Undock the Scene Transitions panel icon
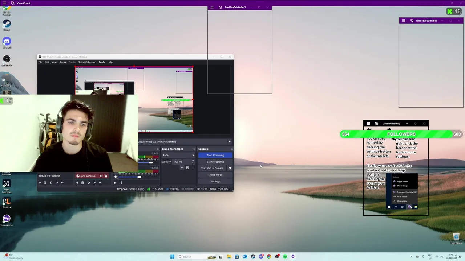 click(194, 149)
